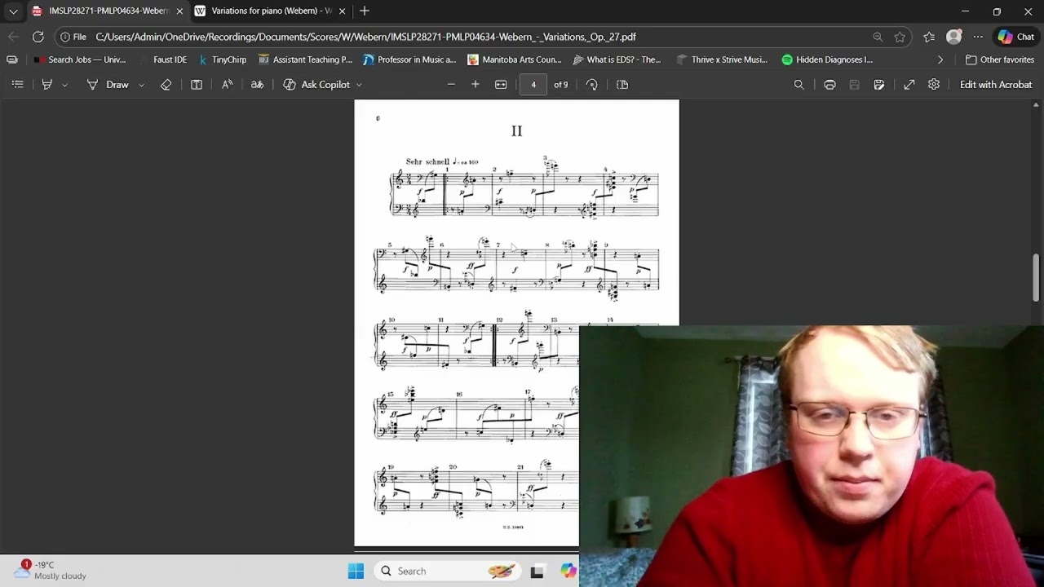Open the favorites bar tab groups icon

point(12,60)
